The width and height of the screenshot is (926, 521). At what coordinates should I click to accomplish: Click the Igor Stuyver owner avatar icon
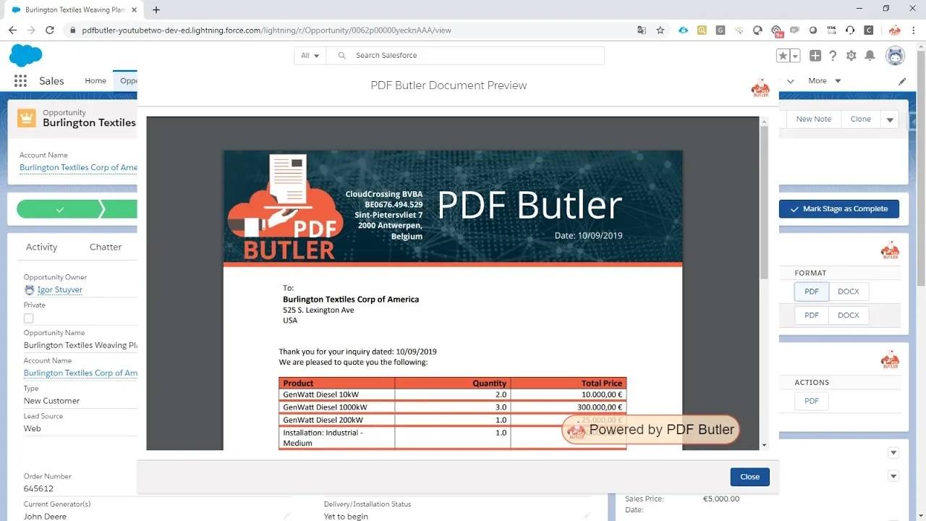(29, 289)
